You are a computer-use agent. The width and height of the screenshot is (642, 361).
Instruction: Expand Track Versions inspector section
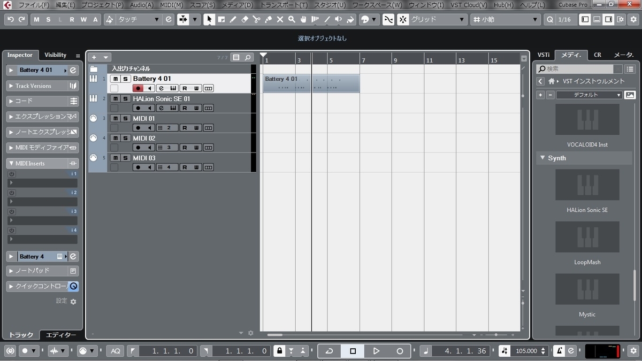11,86
